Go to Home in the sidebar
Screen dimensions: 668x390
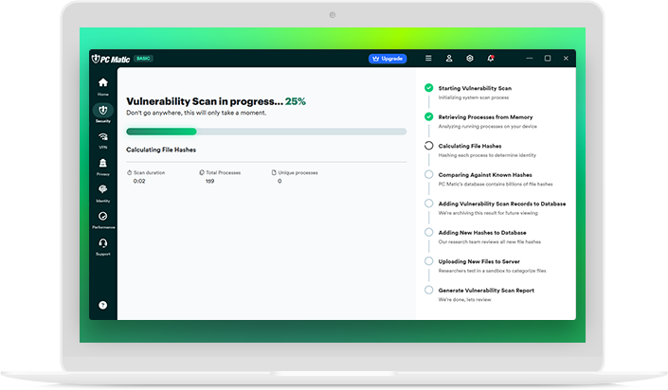pyautogui.click(x=103, y=85)
